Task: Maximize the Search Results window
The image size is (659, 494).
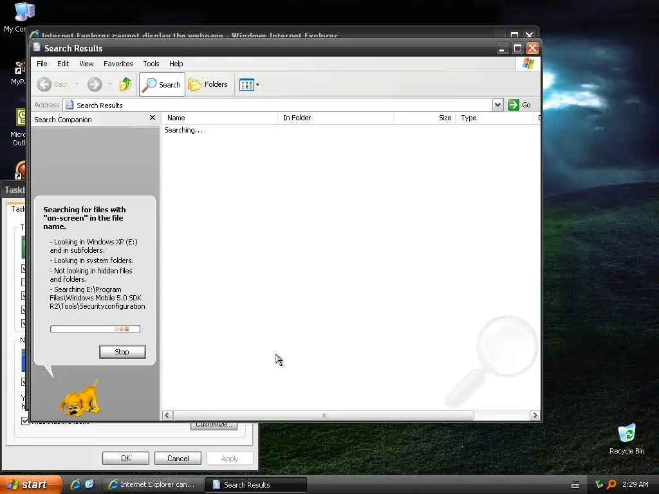Action: click(x=517, y=48)
